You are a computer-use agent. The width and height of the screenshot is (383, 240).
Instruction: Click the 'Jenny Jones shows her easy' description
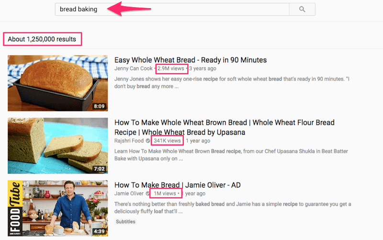pos(232,83)
